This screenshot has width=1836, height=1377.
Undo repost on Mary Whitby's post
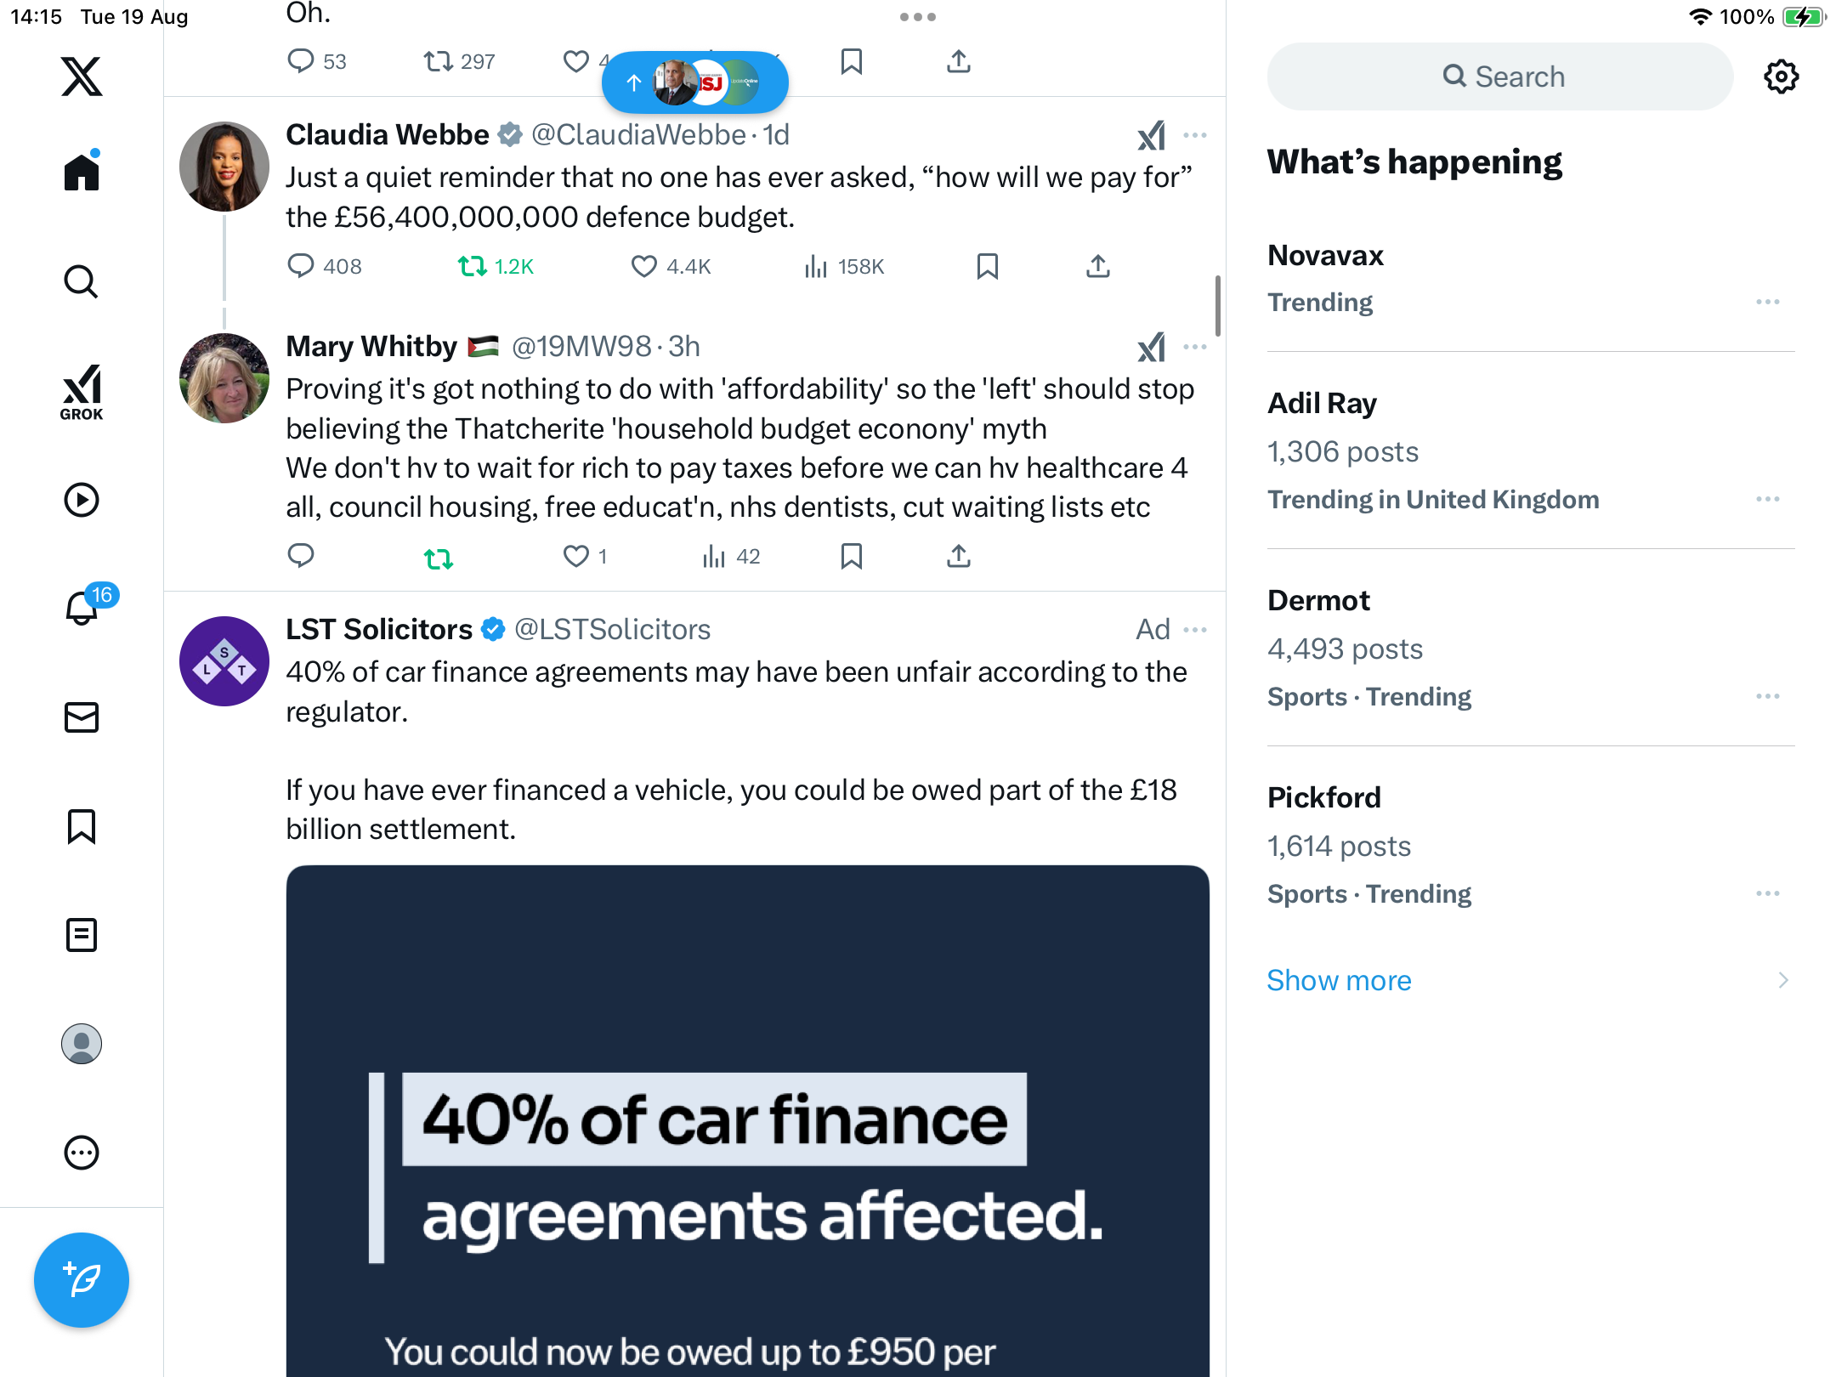439,558
